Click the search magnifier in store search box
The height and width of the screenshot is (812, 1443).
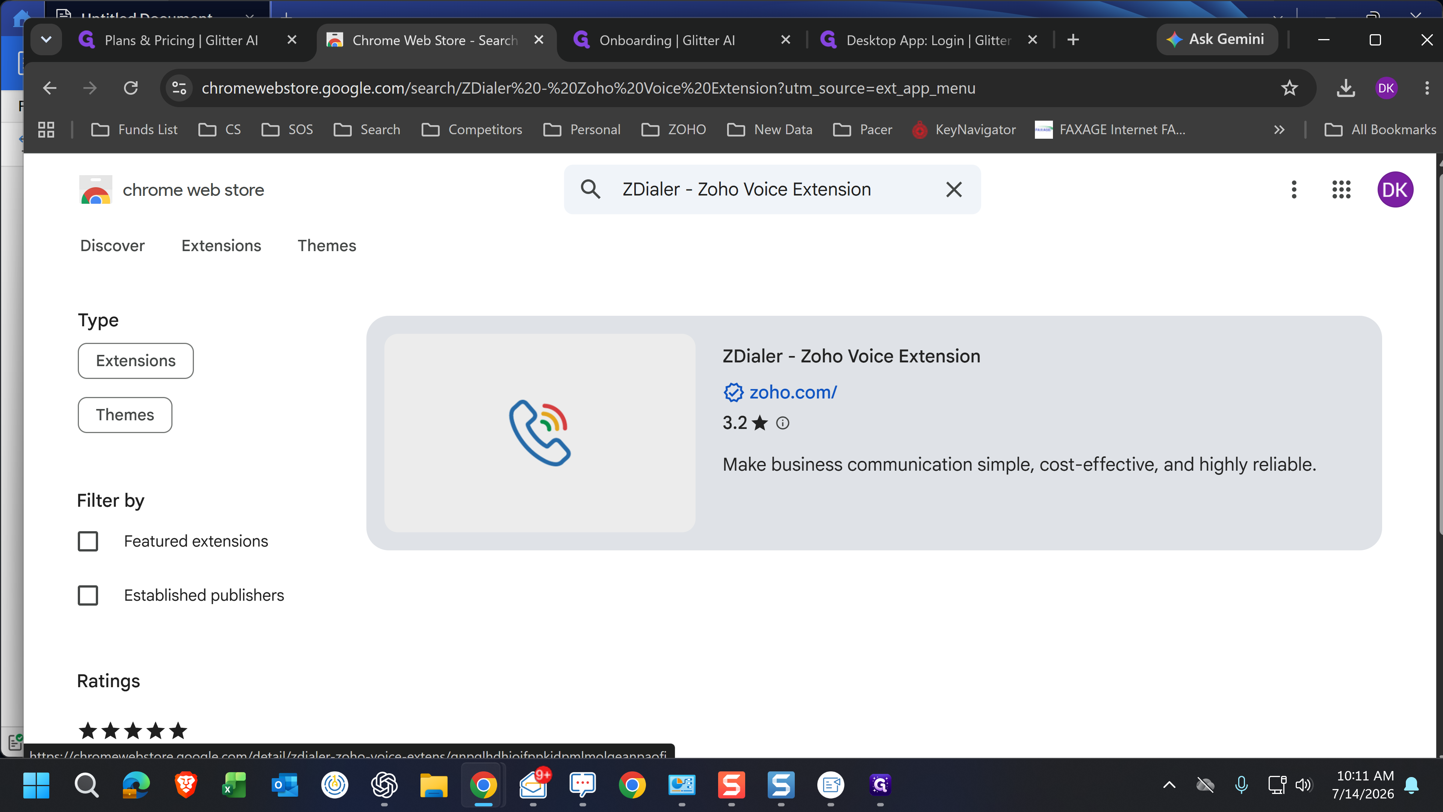[590, 189]
